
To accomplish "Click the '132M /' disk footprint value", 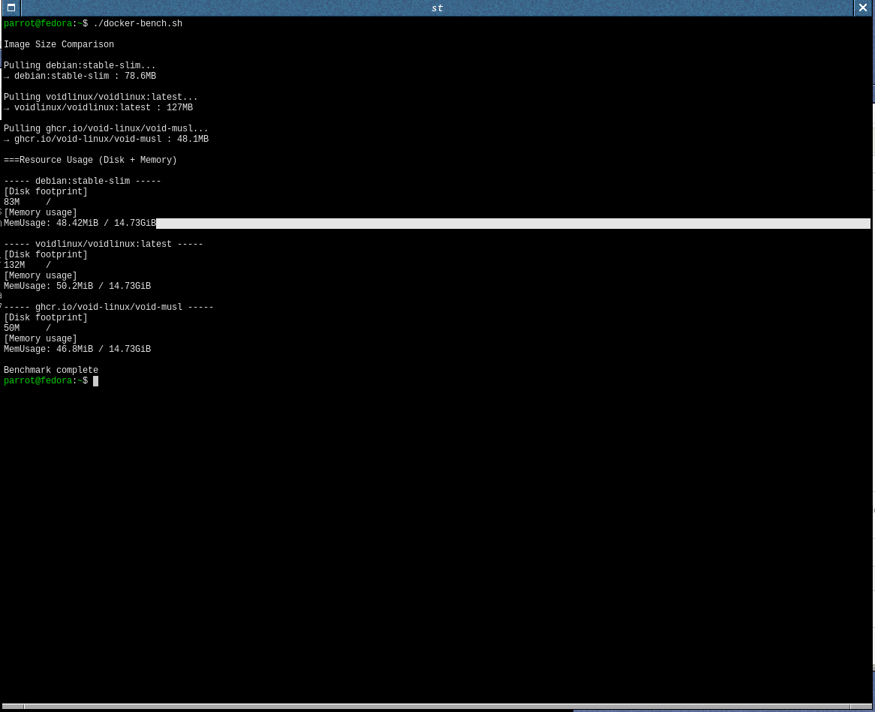I will point(27,265).
